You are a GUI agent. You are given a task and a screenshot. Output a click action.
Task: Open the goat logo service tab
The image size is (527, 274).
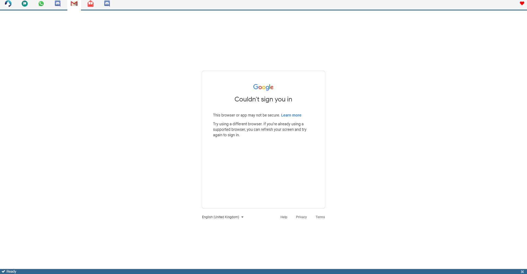pos(8,4)
